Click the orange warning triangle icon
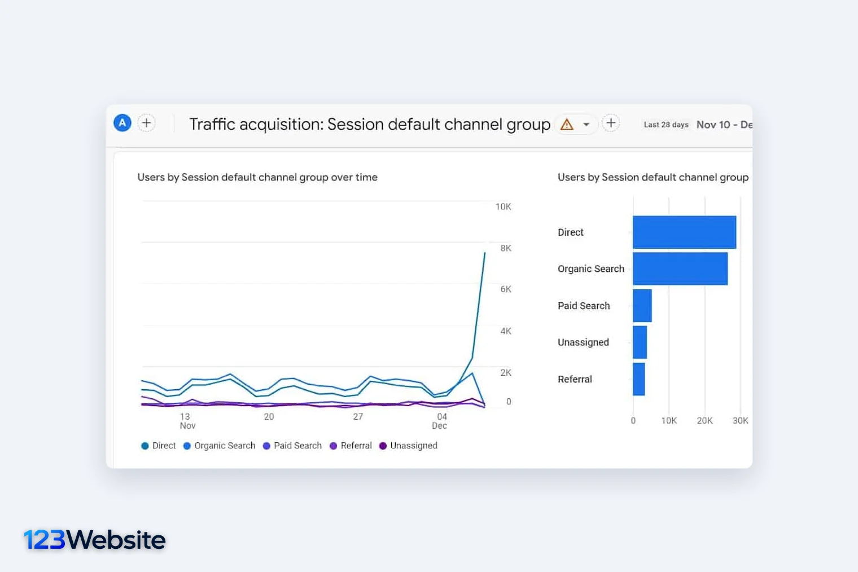Image resolution: width=858 pixels, height=572 pixels. pyautogui.click(x=567, y=124)
